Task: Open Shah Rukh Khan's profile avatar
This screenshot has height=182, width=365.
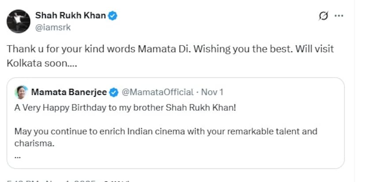Action: pyautogui.click(x=18, y=21)
